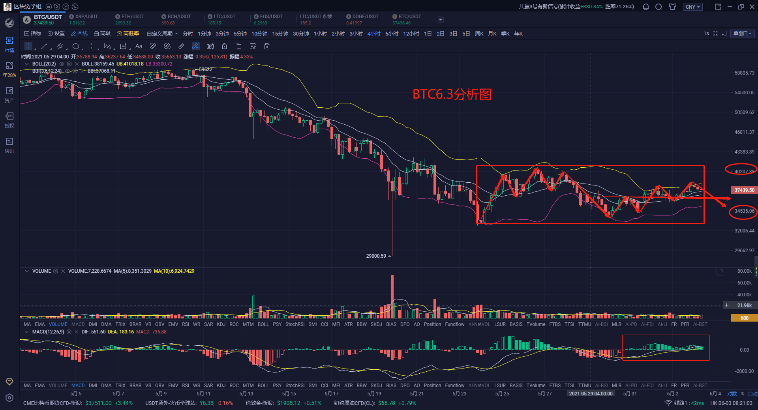Select the 1小时 timeframe
The height and width of the screenshot is (410, 758).
click(x=320, y=34)
